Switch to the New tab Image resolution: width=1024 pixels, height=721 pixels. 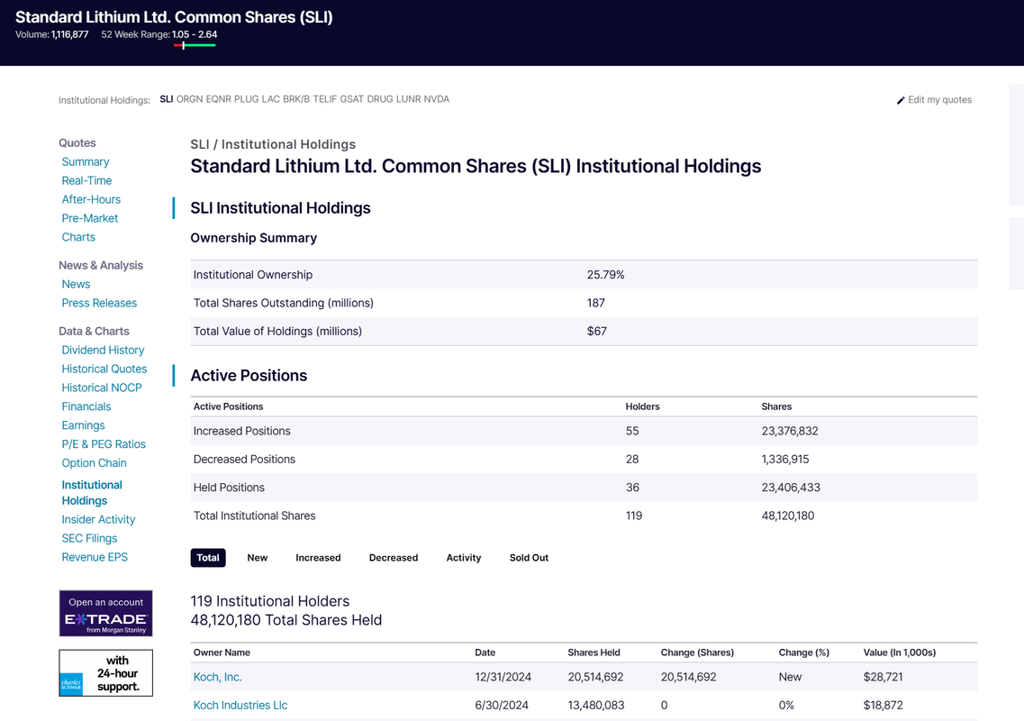click(x=258, y=558)
